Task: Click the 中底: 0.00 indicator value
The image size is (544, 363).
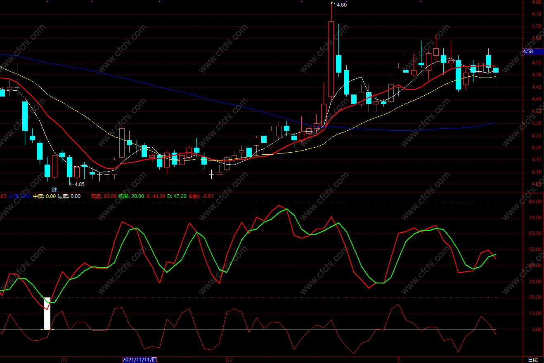Action: (44, 196)
